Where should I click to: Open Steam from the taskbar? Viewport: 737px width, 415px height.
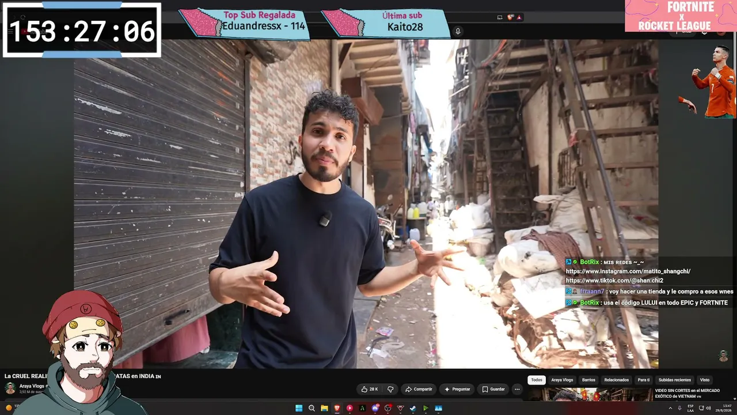(x=413, y=408)
